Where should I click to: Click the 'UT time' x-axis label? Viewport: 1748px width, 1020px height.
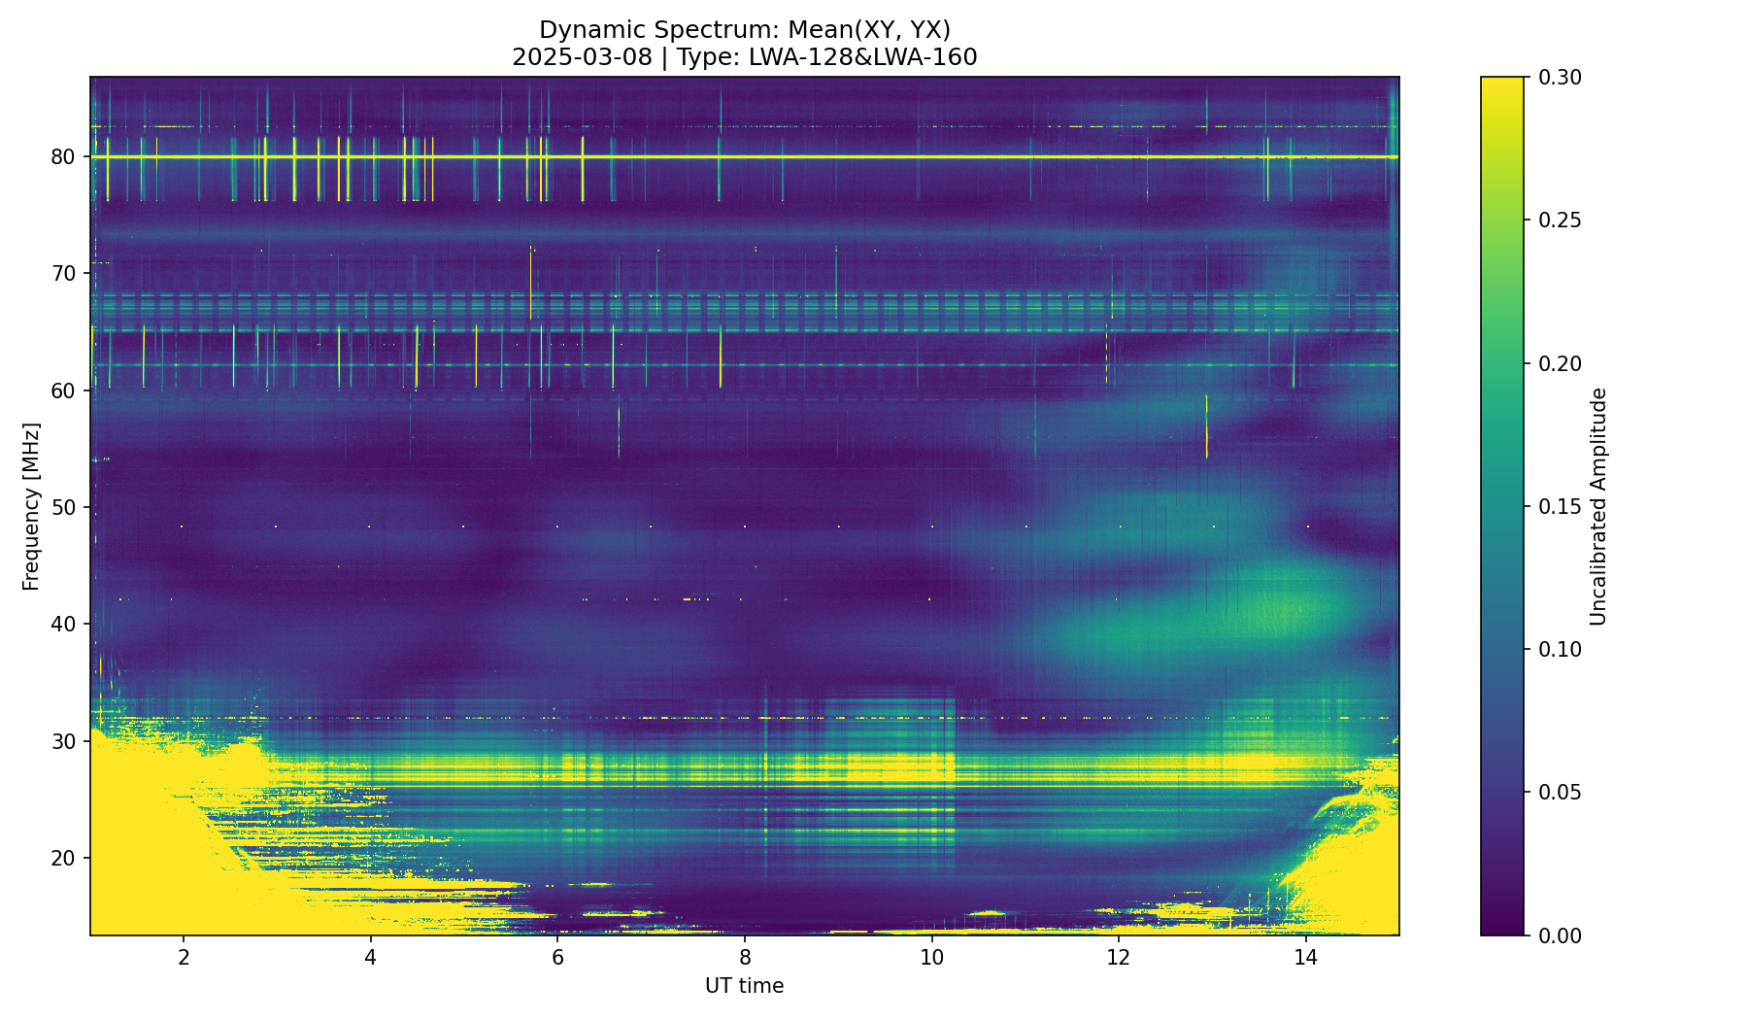pyautogui.click(x=744, y=986)
